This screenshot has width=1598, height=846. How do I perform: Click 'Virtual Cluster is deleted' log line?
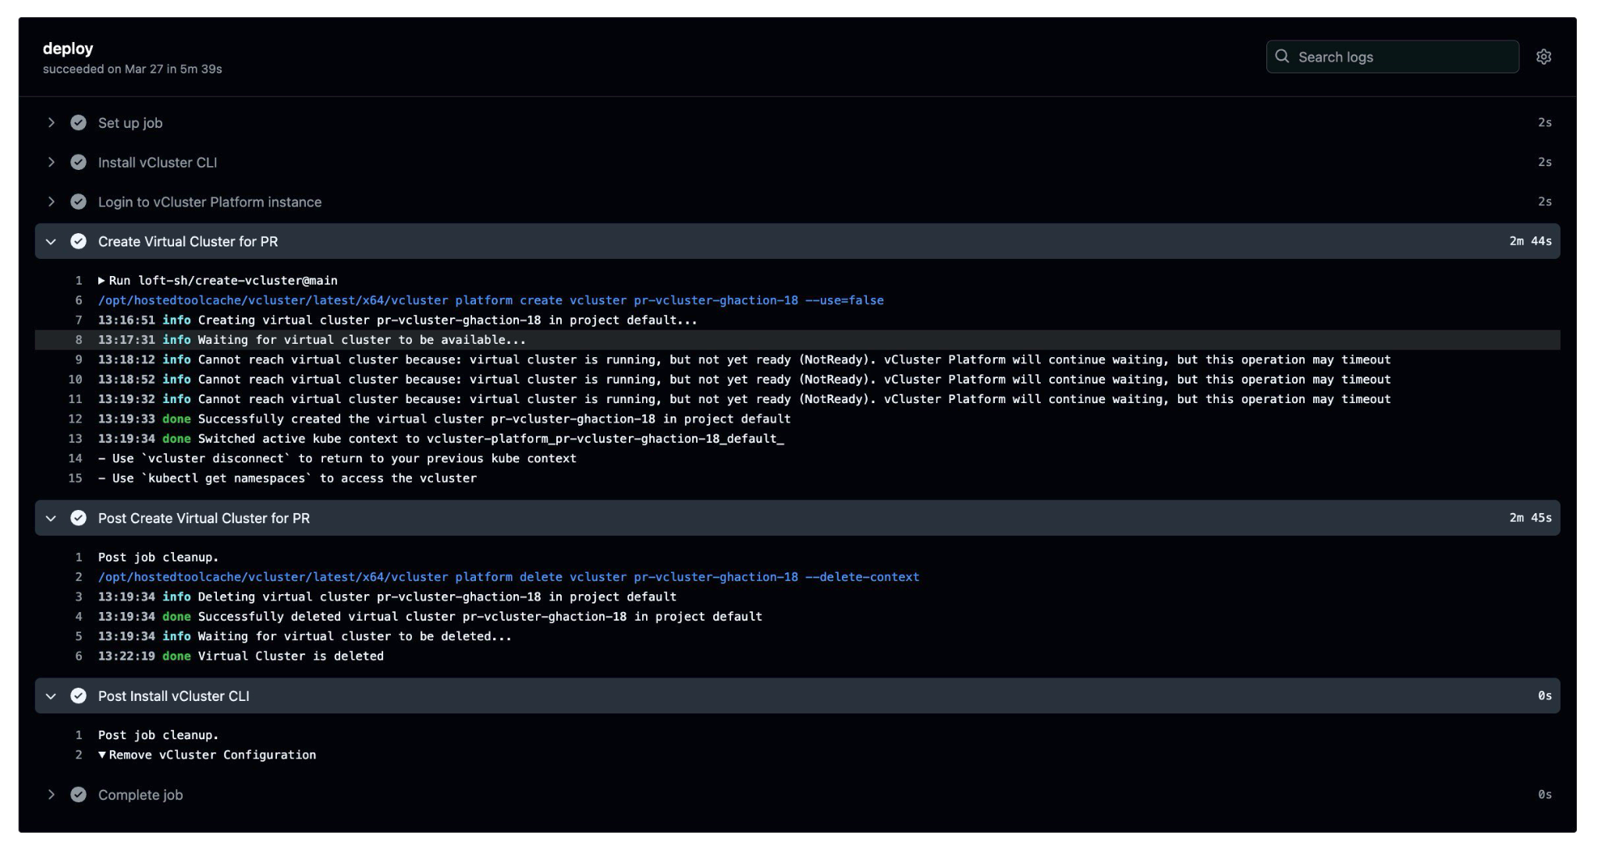click(241, 657)
